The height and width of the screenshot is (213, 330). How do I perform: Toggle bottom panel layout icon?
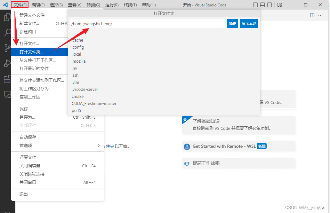(262, 4)
